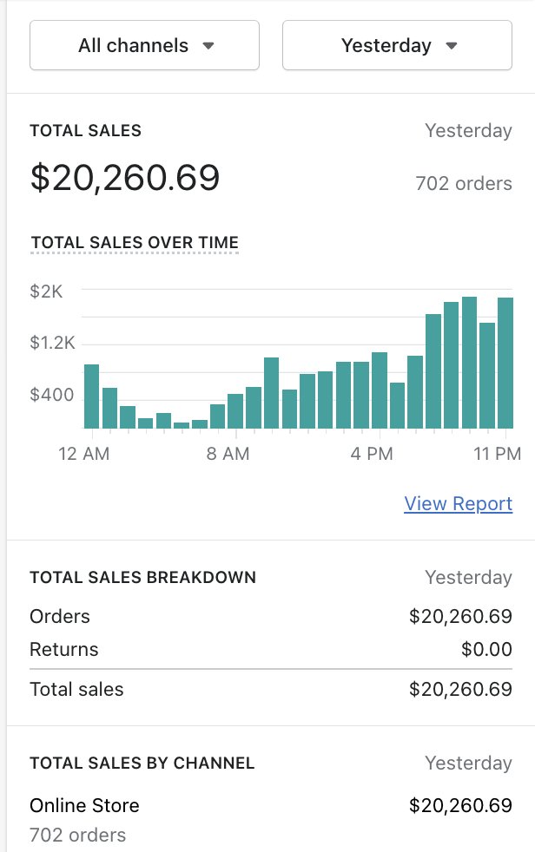Open the All channels dropdown
The image size is (535, 852).
click(144, 46)
